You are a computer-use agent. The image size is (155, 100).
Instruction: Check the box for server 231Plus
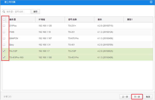point(4,26)
